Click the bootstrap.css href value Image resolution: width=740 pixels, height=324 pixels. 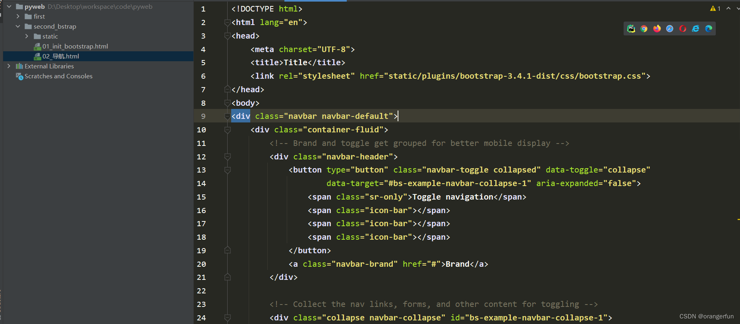(x=514, y=76)
